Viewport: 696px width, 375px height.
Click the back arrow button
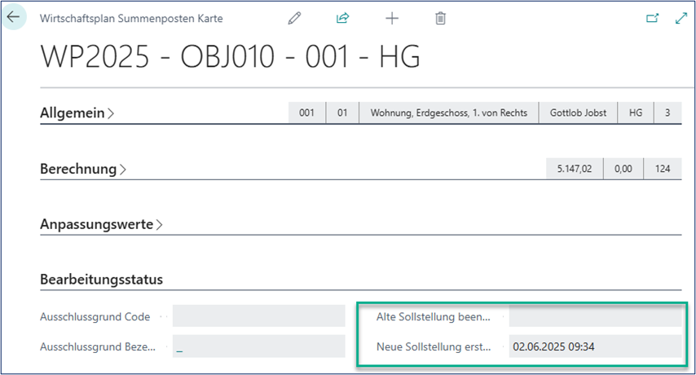(x=14, y=17)
